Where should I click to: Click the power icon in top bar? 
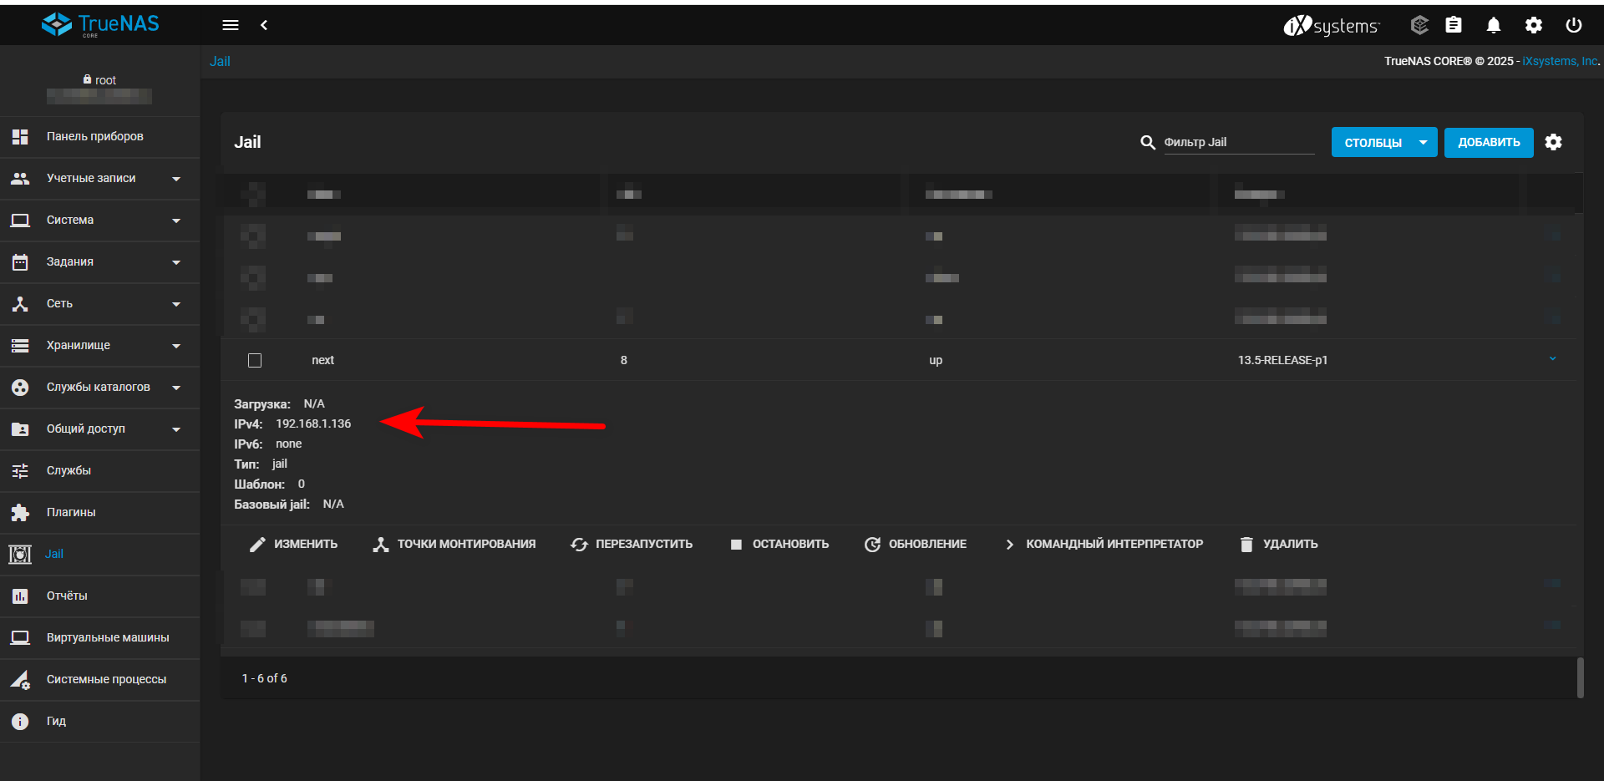(x=1574, y=25)
